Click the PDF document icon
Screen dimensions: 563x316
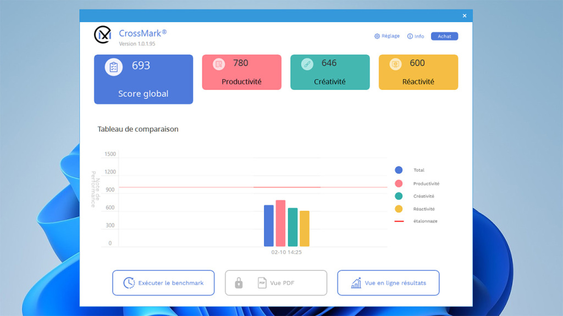point(262,283)
